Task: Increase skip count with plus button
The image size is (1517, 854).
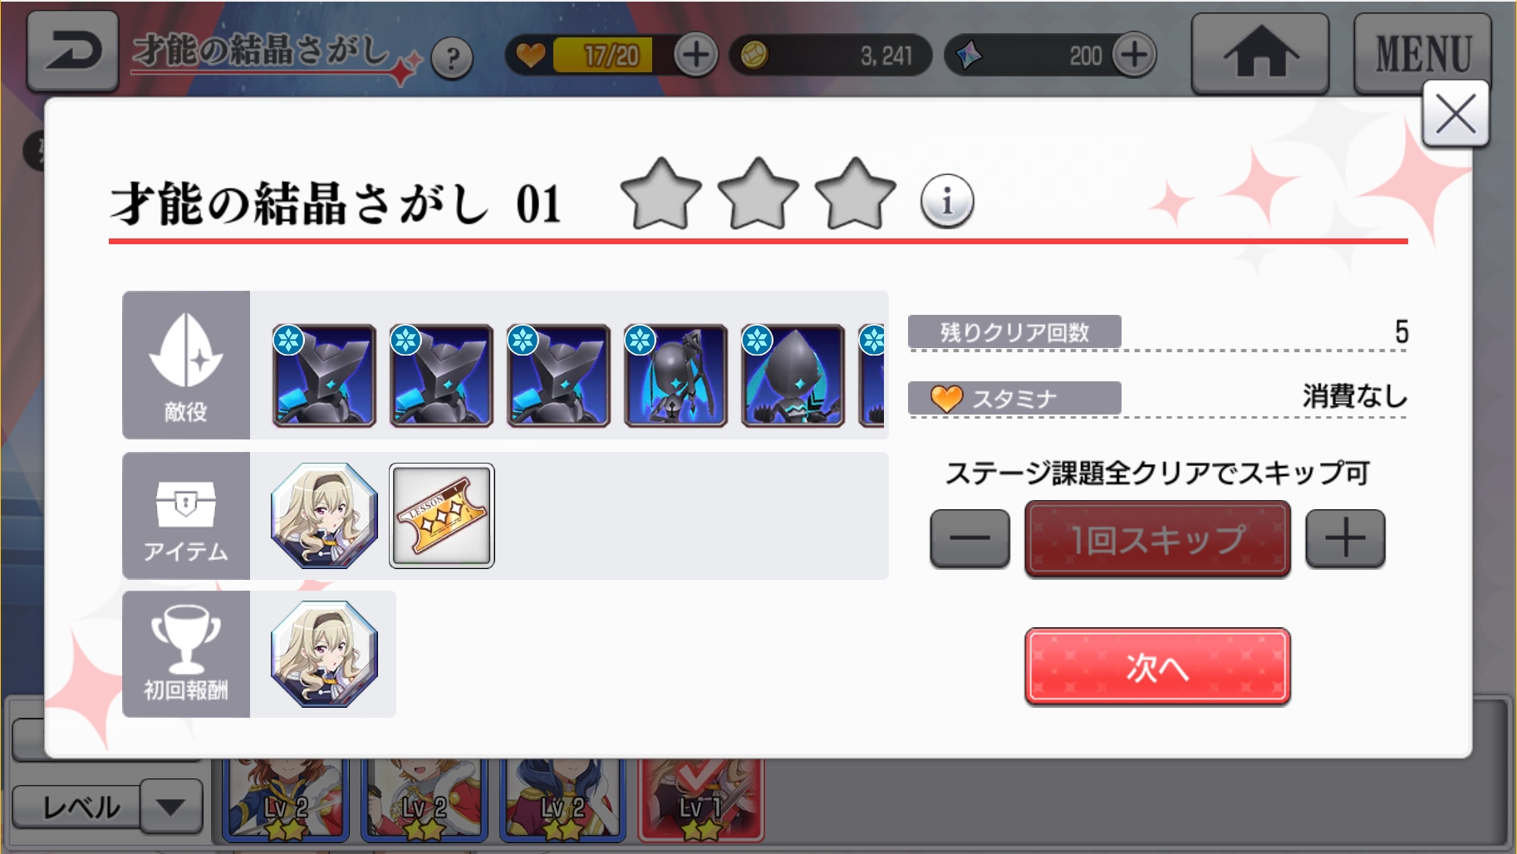Action: [1345, 538]
